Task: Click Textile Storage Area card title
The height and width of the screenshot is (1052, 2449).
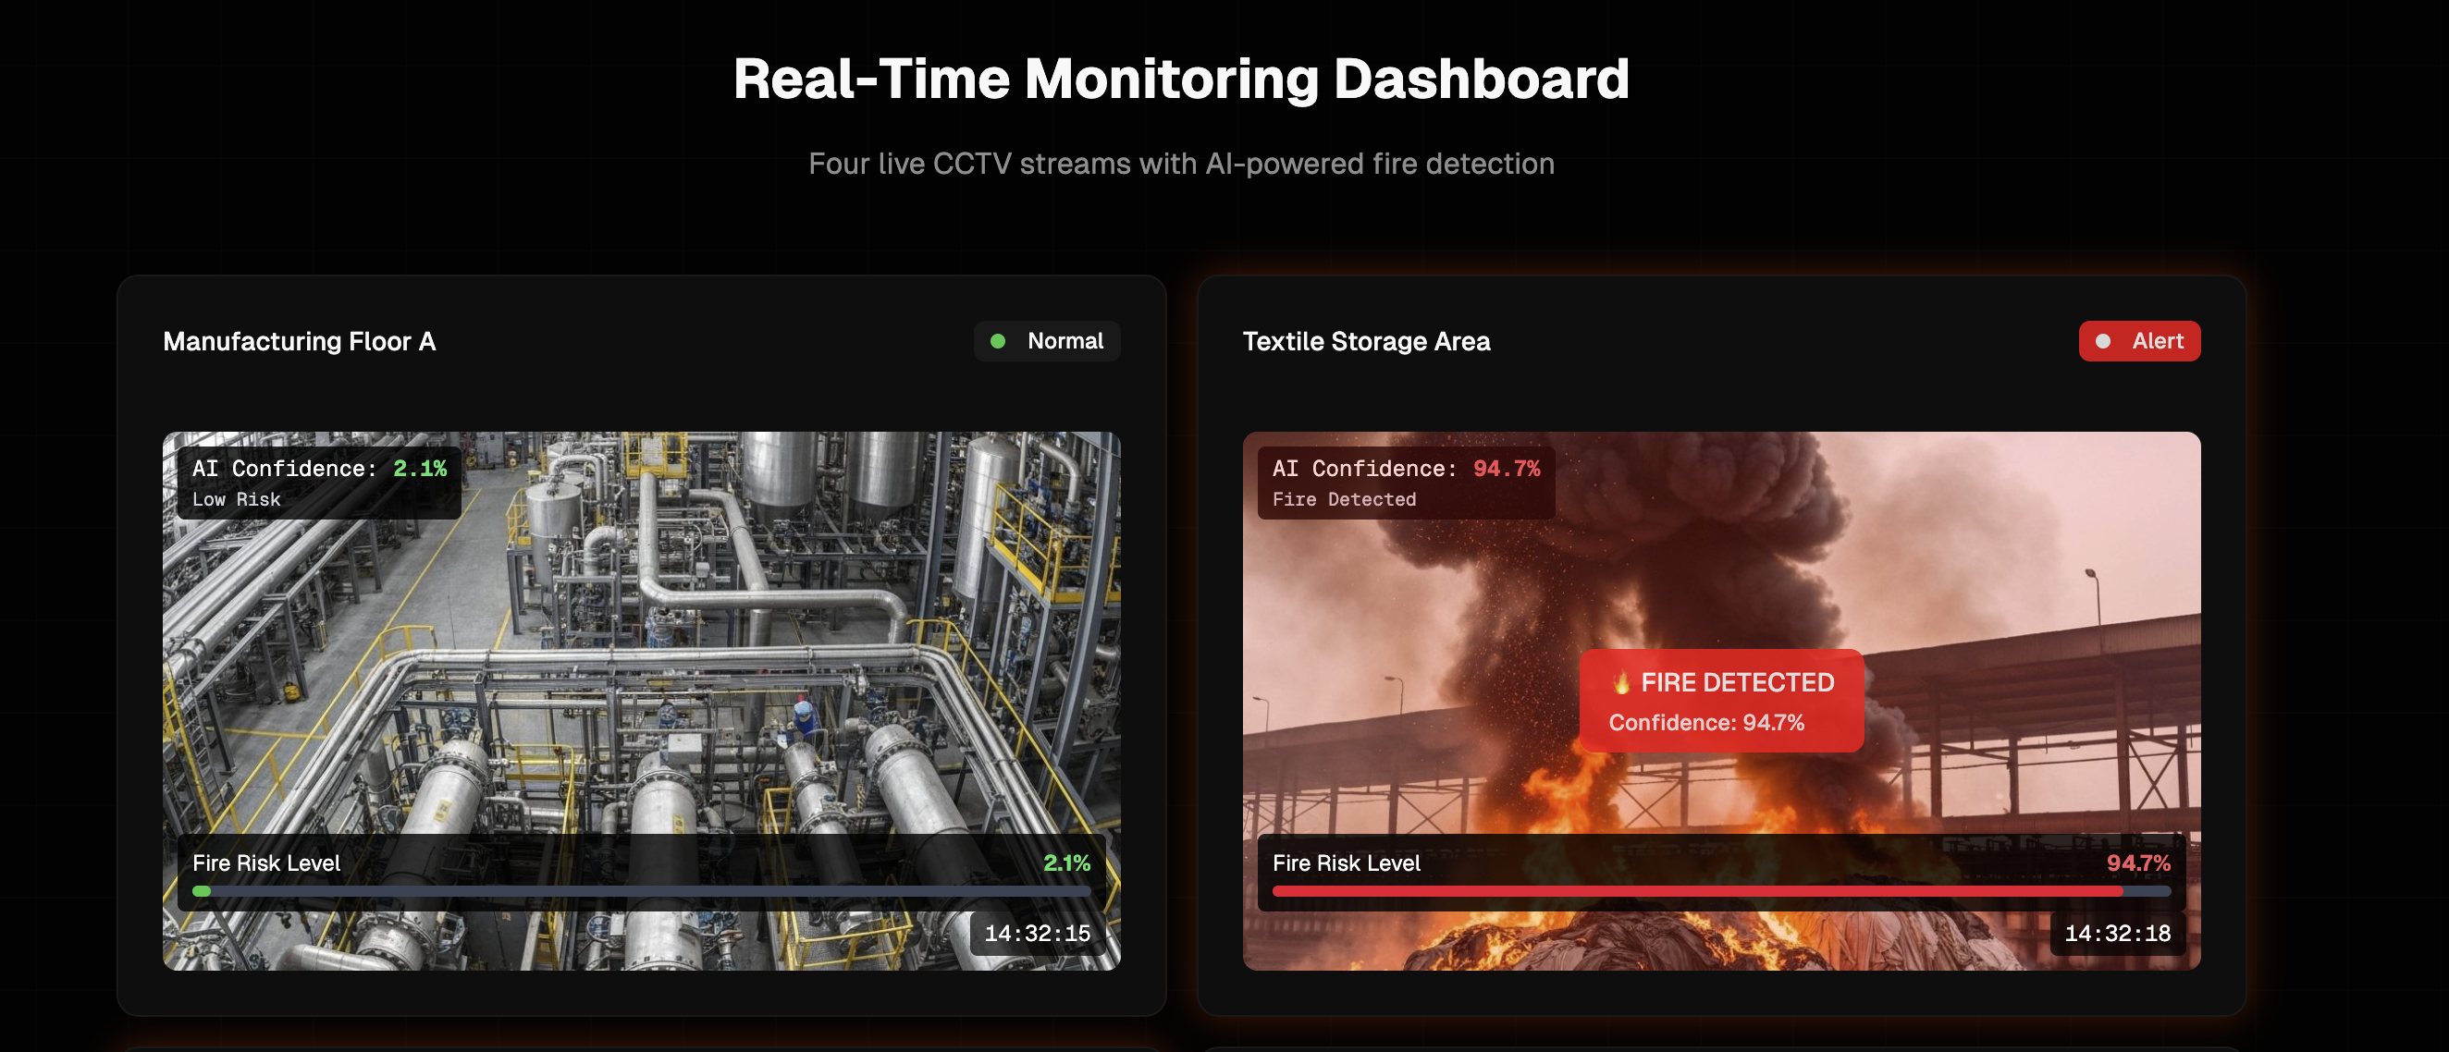Action: tap(1366, 341)
